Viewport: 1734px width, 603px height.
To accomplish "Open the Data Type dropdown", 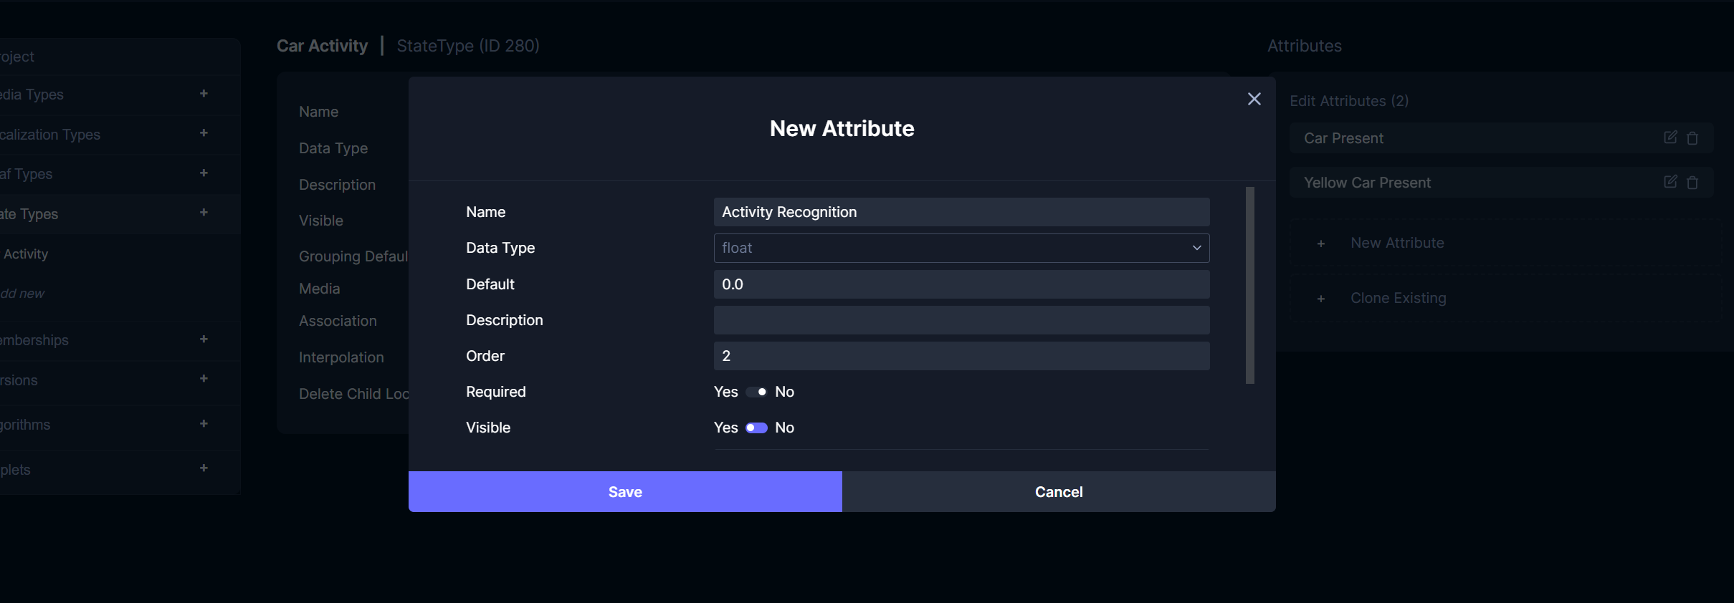I will click(961, 248).
